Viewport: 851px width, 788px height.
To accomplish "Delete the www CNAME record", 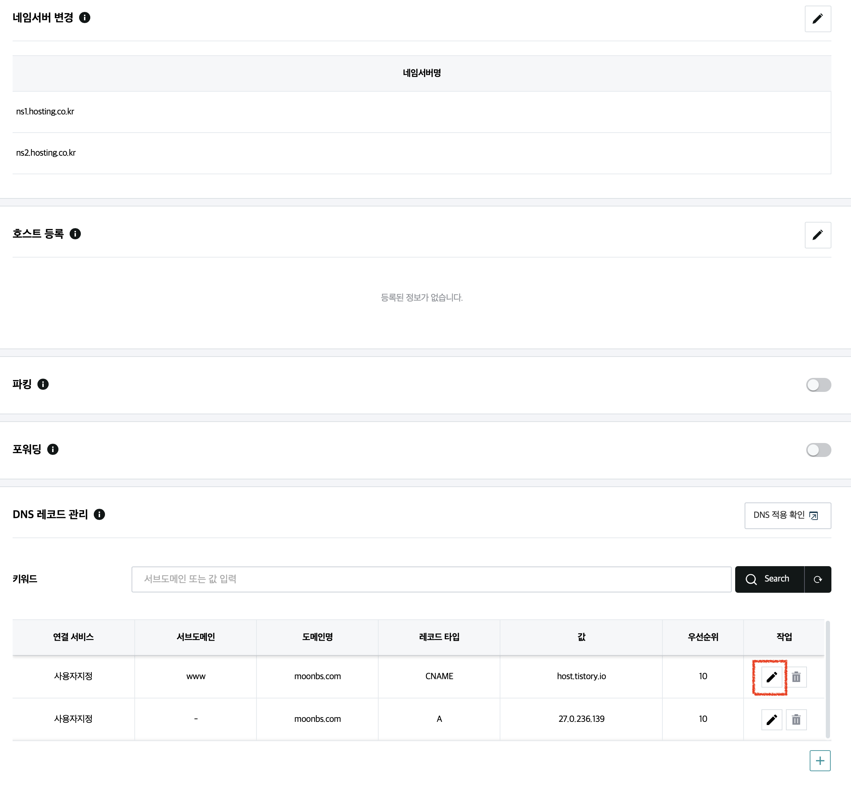I will pos(796,677).
